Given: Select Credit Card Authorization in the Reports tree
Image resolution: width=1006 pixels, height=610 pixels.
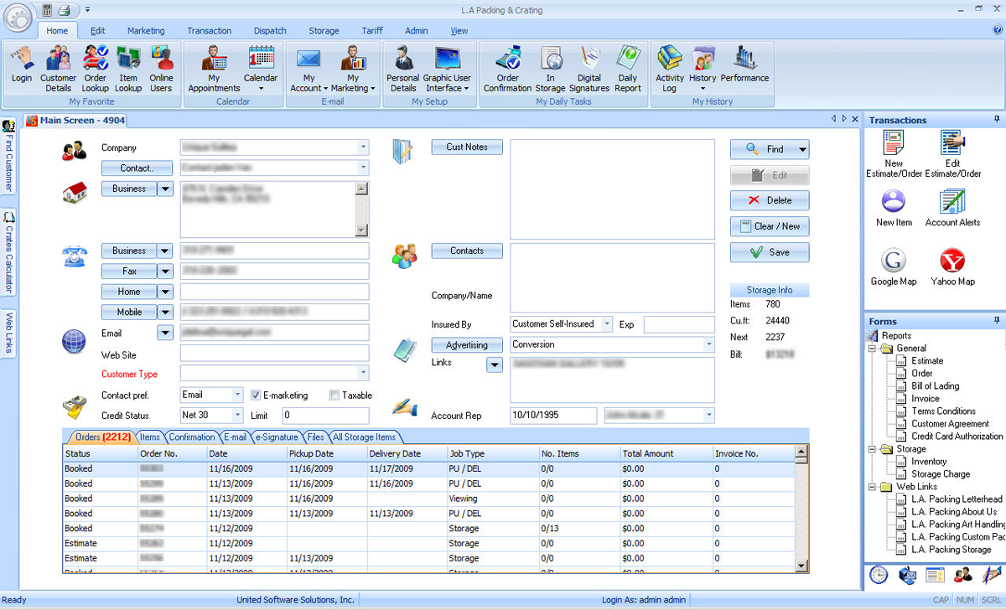Looking at the screenshot, I should [x=957, y=437].
